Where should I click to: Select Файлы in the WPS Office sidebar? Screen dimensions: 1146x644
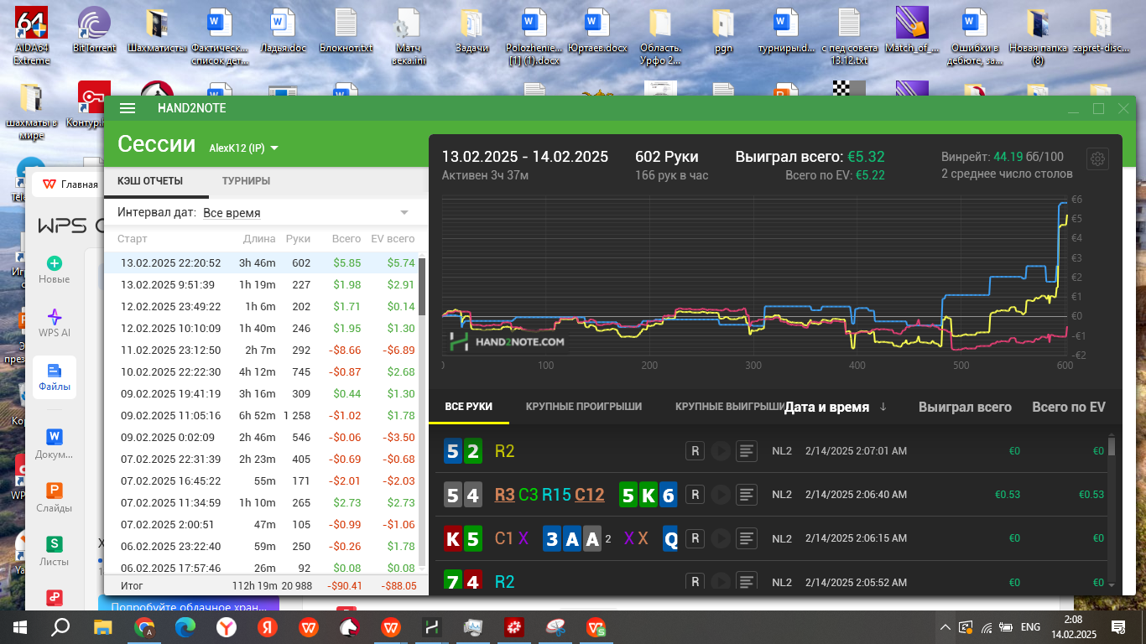coord(54,377)
